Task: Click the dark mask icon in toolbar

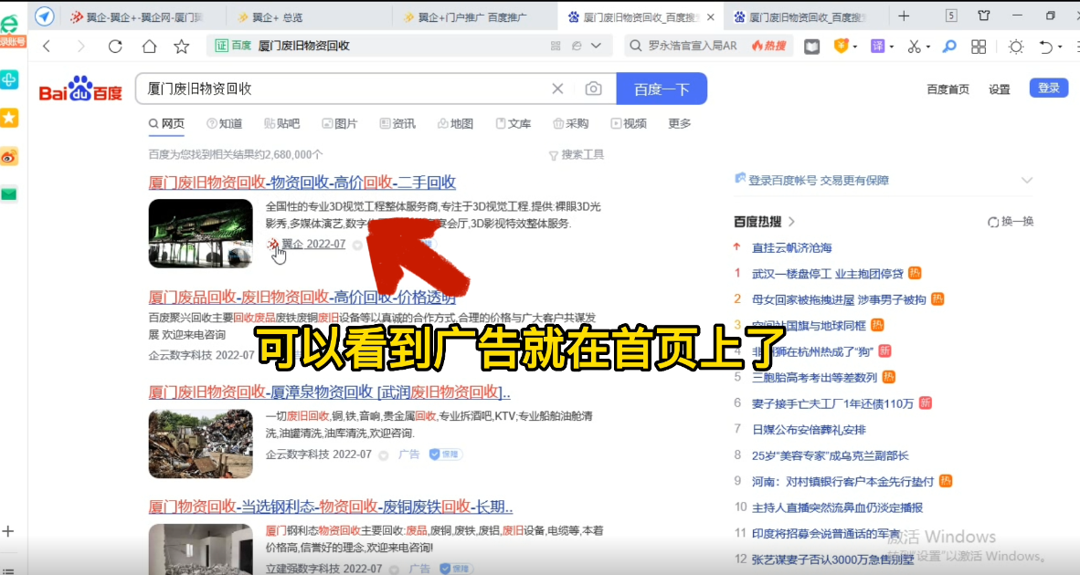Action: click(x=812, y=46)
